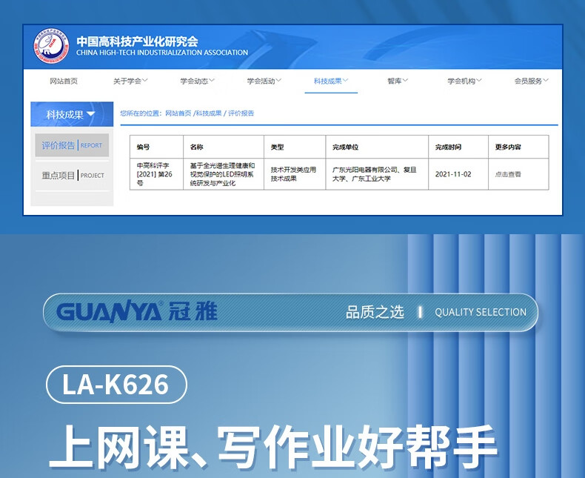Click the 编号 column header
The width and height of the screenshot is (585, 478).
[x=156, y=147]
